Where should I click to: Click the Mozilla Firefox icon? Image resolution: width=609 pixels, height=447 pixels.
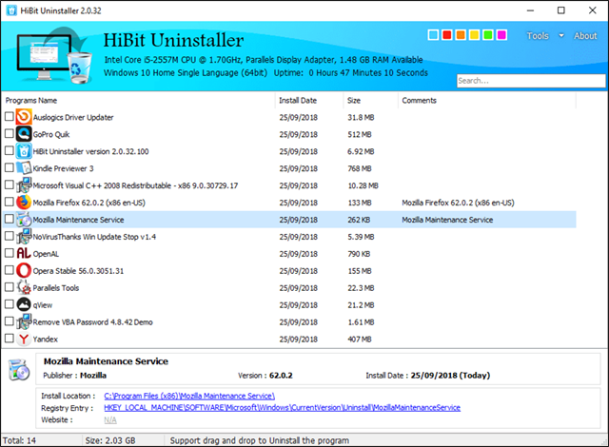(24, 203)
